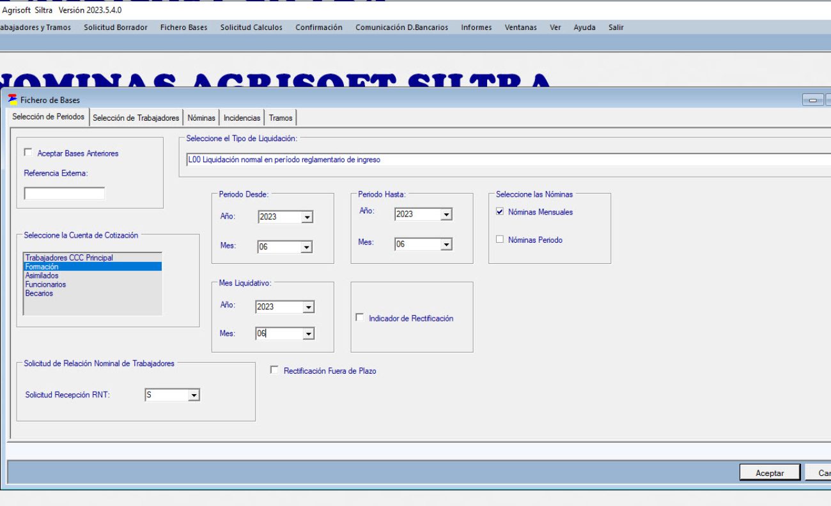Screen dimensions: 831x506
Task: Open Periodo Desde Año dropdown
Action: click(x=307, y=217)
